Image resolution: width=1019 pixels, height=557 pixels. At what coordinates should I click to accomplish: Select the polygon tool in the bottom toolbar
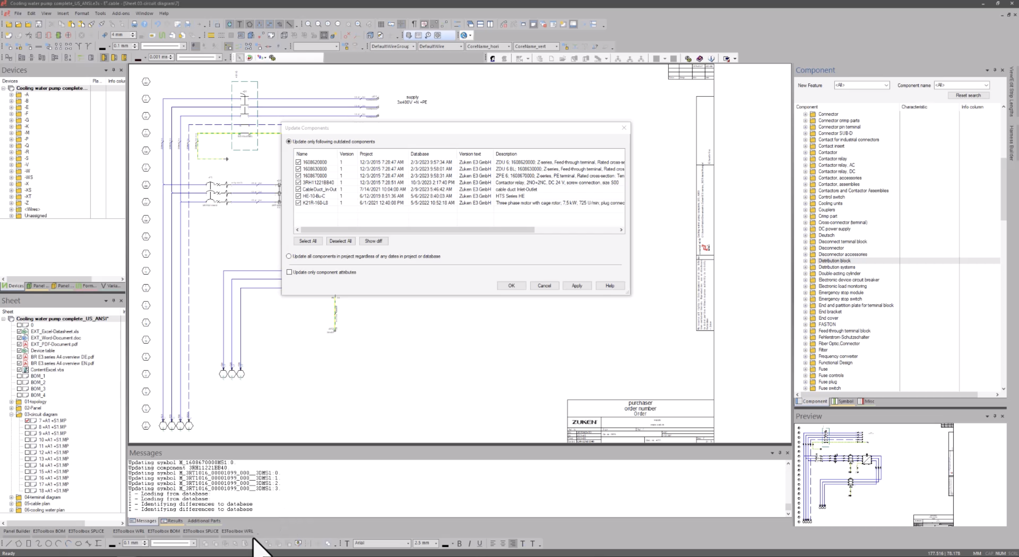pos(19,543)
